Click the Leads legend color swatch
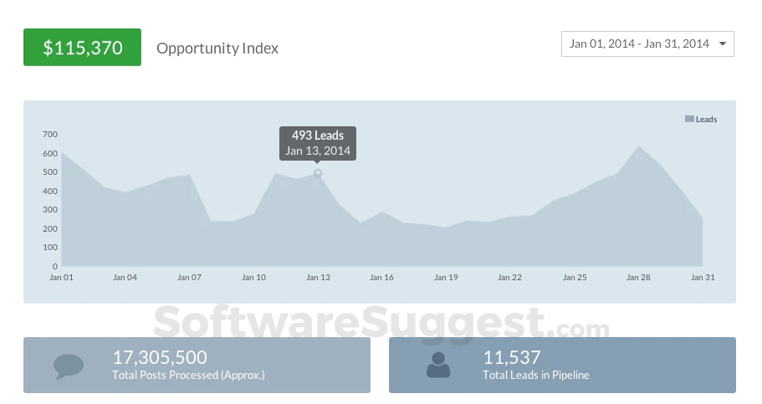 689,120
